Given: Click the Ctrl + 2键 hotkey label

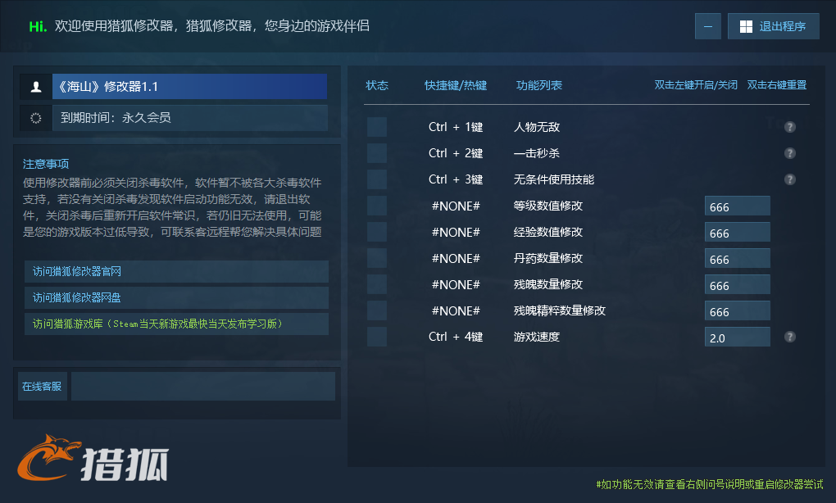Looking at the screenshot, I should [456, 153].
